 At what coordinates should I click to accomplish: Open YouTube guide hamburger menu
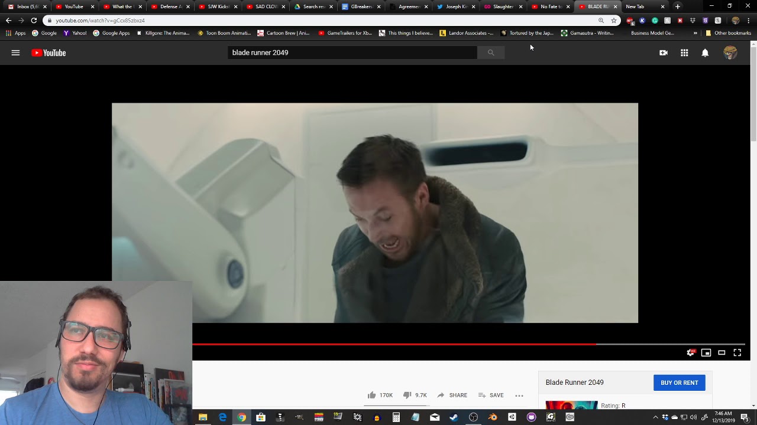(15, 53)
